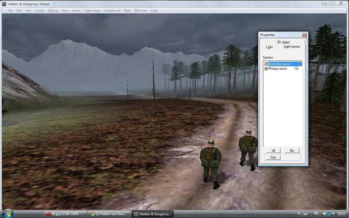Click the Hidden & Dangerou... taskbar button
The width and height of the screenshot is (349, 218).
pos(153,214)
